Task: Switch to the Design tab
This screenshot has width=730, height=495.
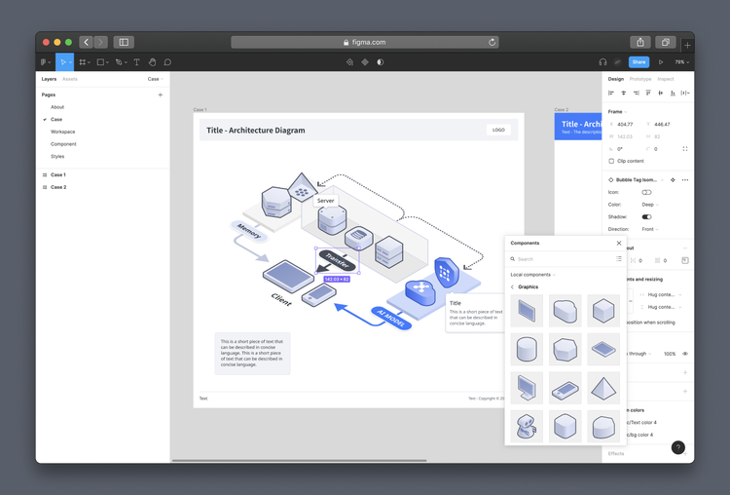Action: [x=615, y=79]
